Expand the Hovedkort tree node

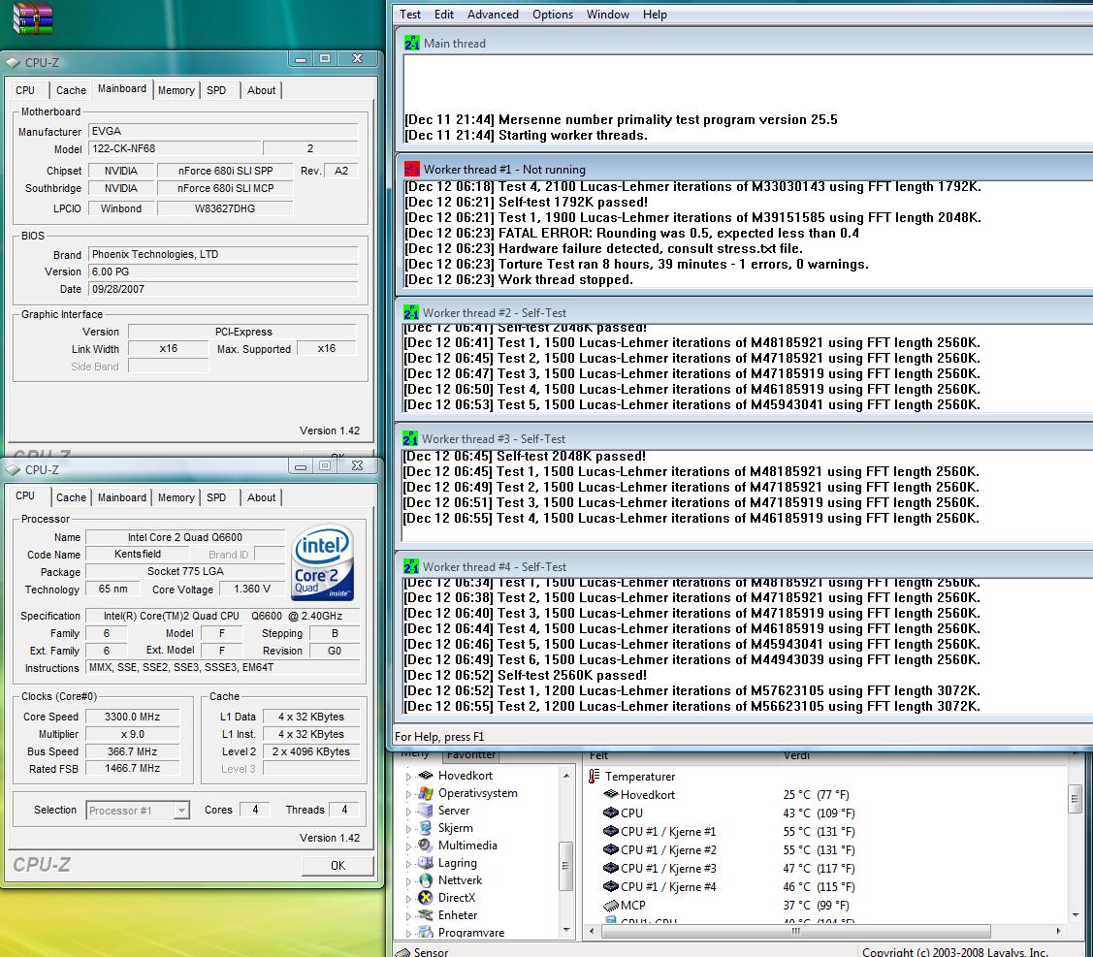point(408,776)
